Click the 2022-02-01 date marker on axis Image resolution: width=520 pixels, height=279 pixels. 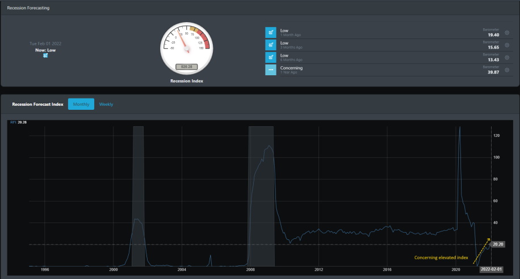click(x=491, y=269)
